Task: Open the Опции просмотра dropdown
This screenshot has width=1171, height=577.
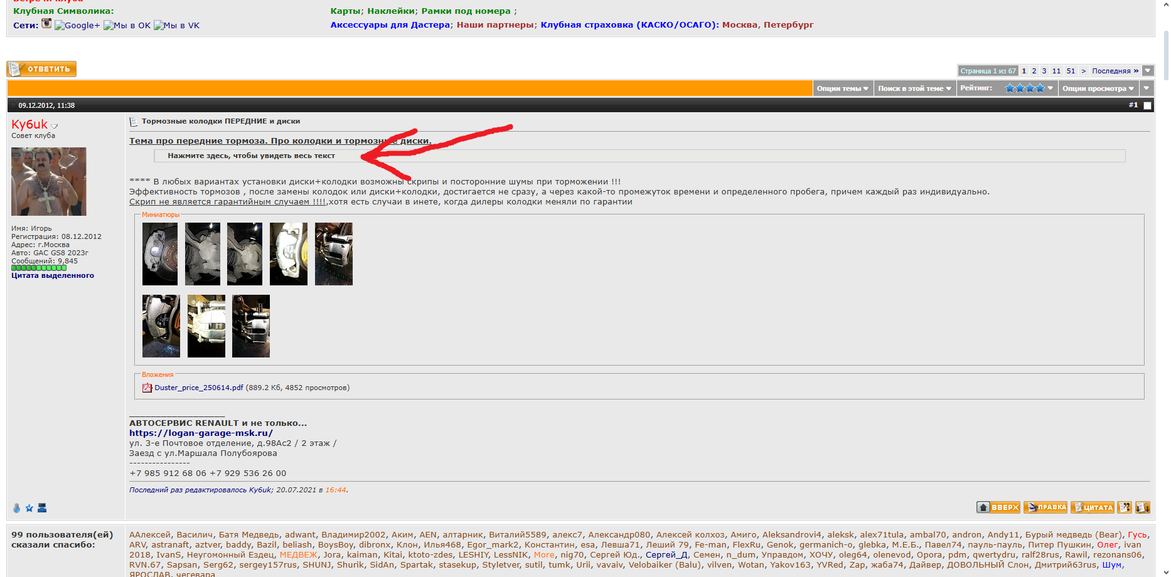Action: [1098, 88]
